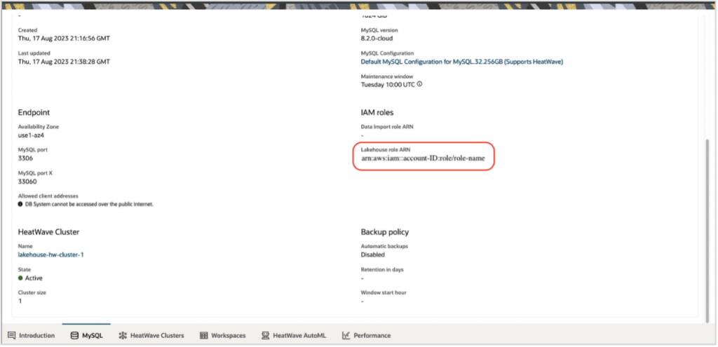Open the HeatWave AutoML tab
718x347 pixels.
294,336
